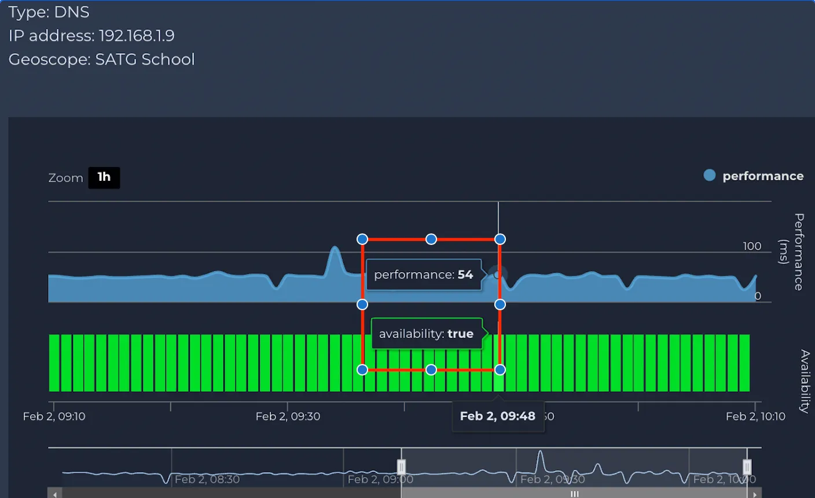The image size is (815, 498).
Task: Click the highlighted availability bar at 09:48
Action: pyautogui.click(x=498, y=363)
